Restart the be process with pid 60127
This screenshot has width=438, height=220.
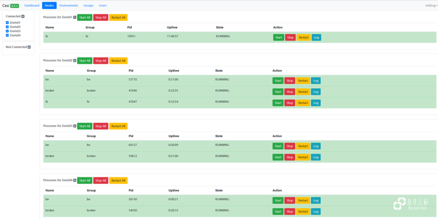[303, 146]
